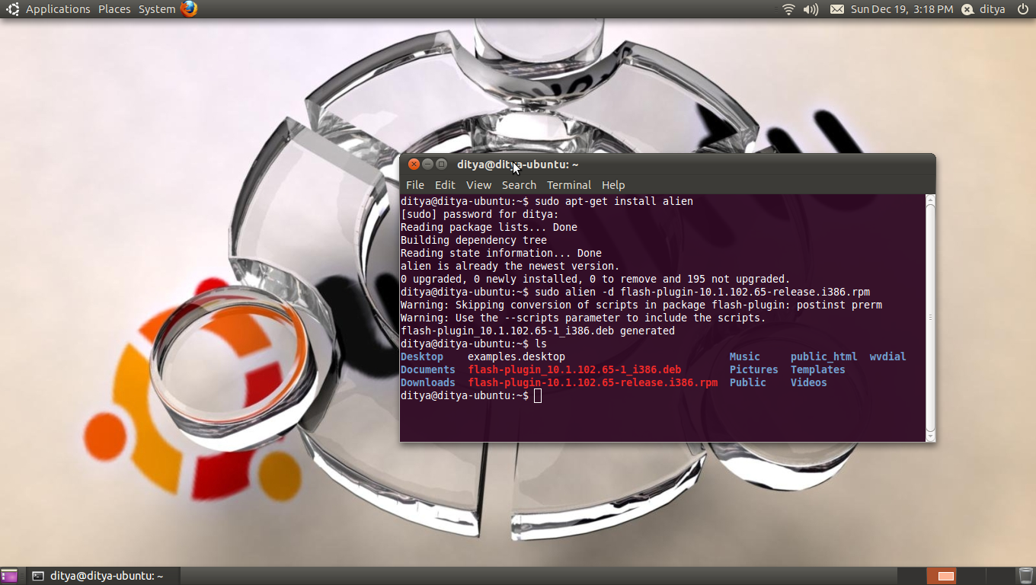This screenshot has height=585, width=1036.
Task: Click the Desktop directory in ls output
Action: (x=422, y=356)
